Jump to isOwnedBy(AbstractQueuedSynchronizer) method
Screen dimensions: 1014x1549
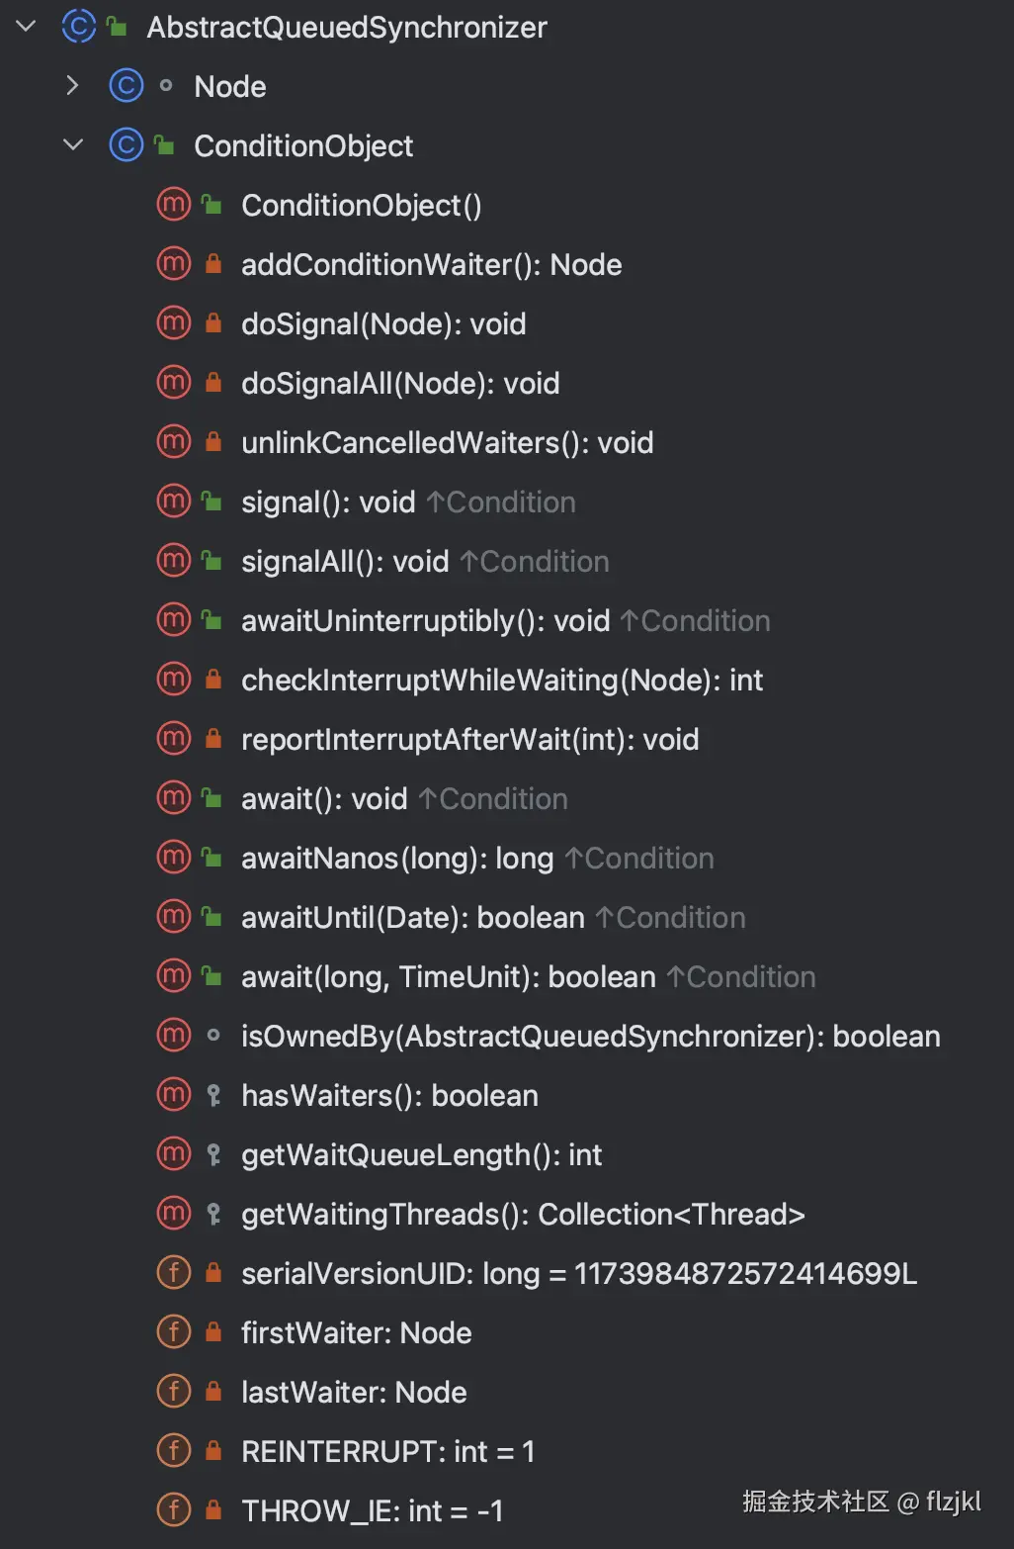click(x=590, y=1036)
